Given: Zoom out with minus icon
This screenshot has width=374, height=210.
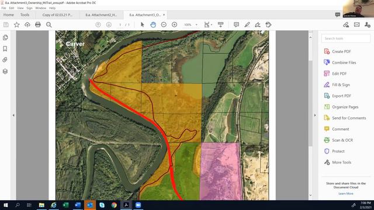Looking at the screenshot, I should 164,24.
